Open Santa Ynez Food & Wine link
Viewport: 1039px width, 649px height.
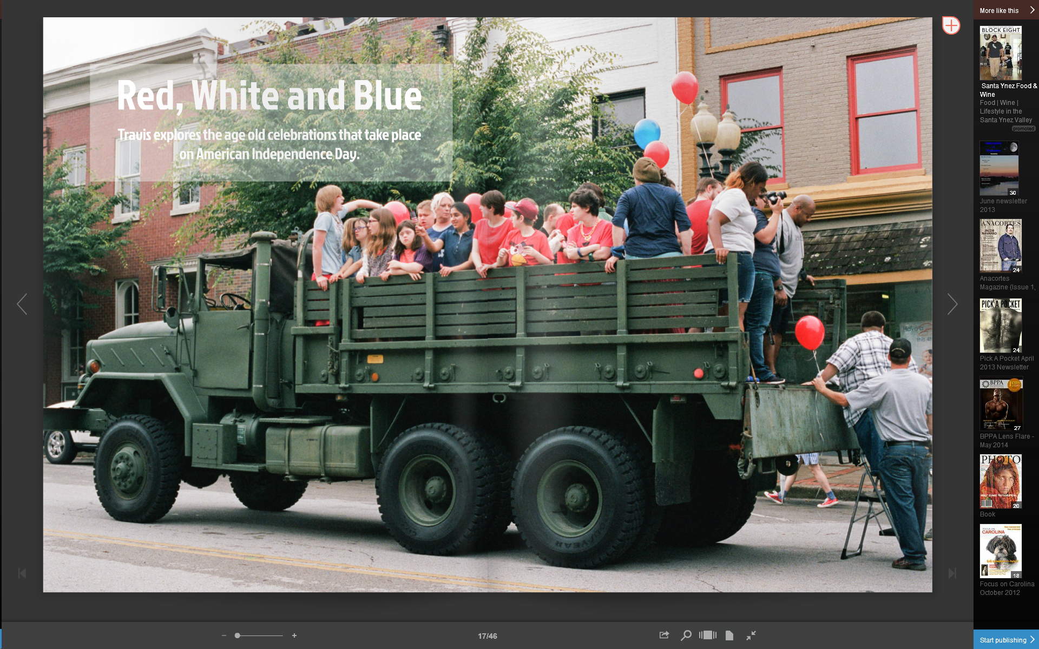1008,90
